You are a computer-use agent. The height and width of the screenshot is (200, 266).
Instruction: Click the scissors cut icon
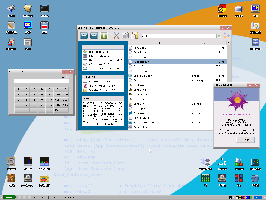(x=116, y=36)
